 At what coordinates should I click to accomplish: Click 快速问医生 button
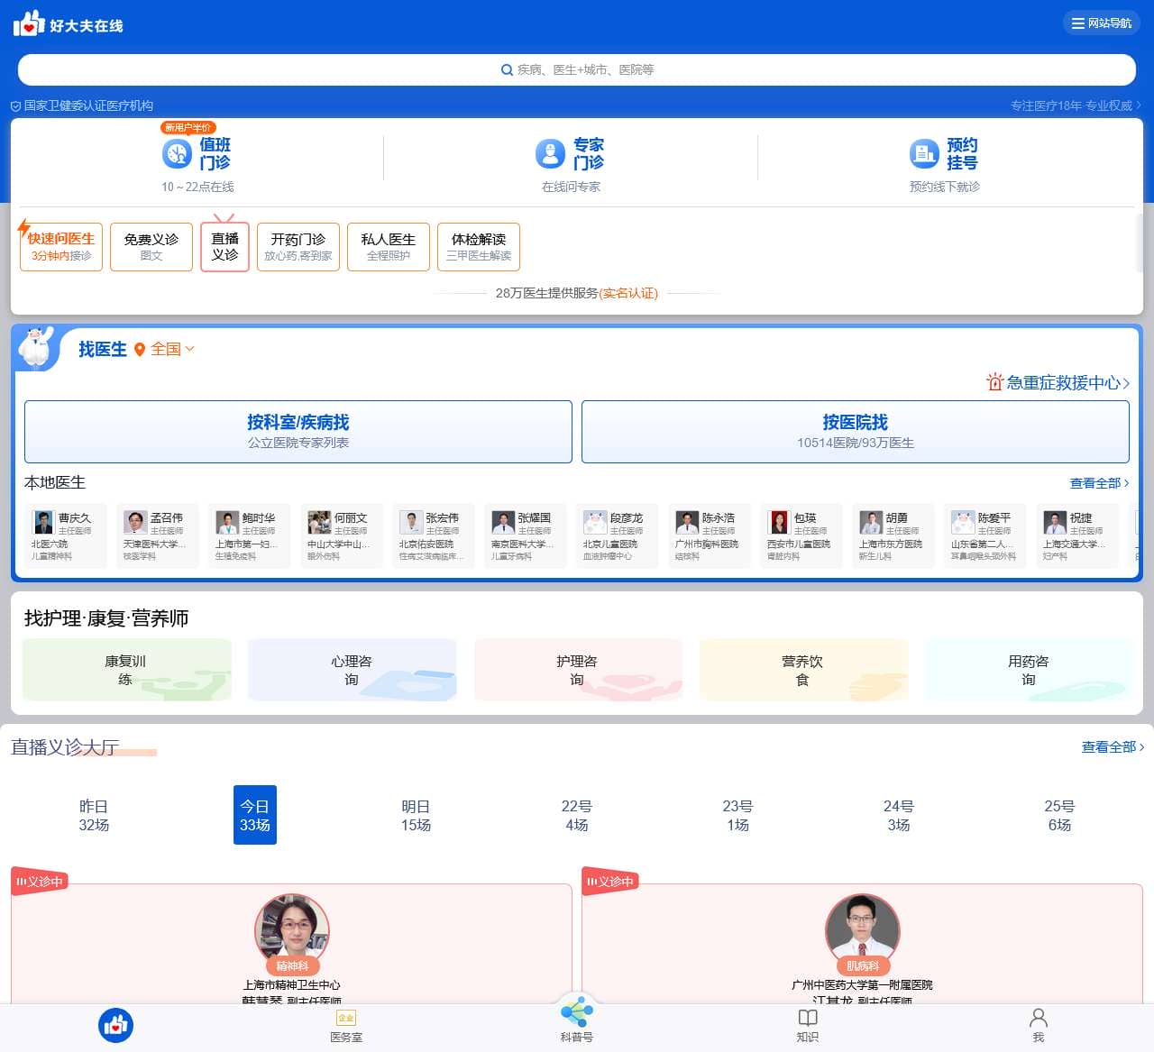coord(61,246)
